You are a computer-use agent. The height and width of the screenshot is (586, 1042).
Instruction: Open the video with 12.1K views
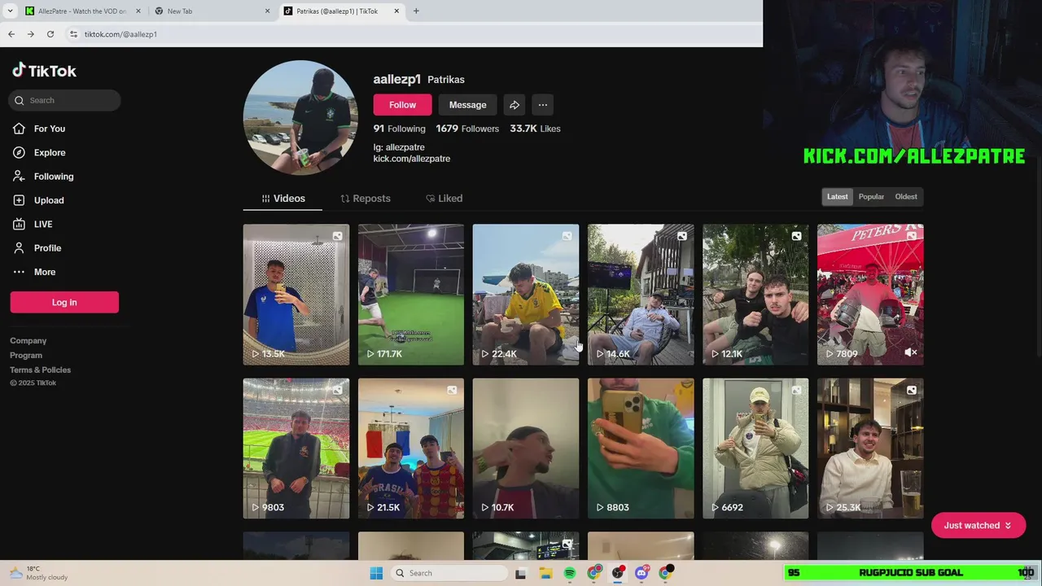(755, 295)
